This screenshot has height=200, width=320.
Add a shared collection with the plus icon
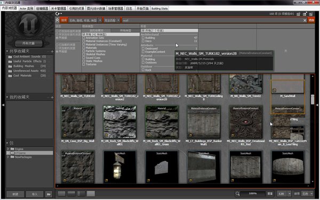[x=52, y=51]
